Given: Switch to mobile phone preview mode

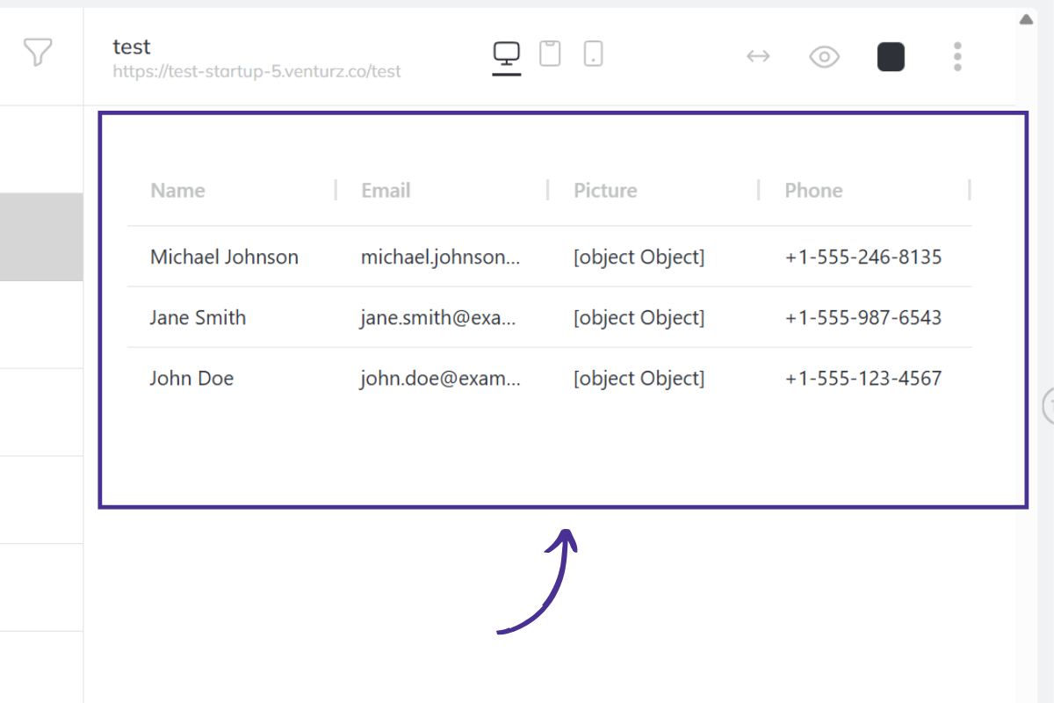Looking at the screenshot, I should pos(594,54).
